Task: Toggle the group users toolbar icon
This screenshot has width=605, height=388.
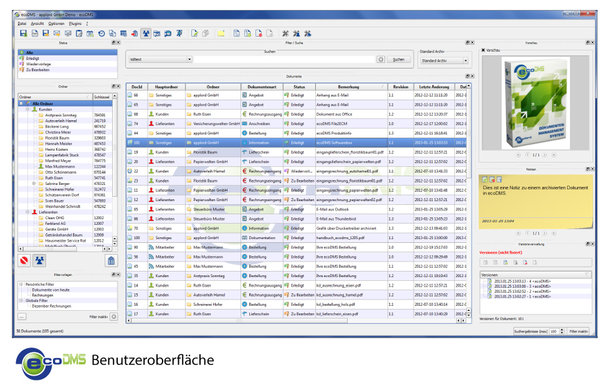Action: [x=146, y=34]
